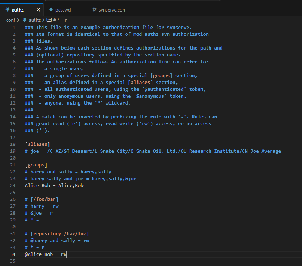Click the '# * =' comment on line 29
This screenshot has width=302, height=266.
(32, 220)
